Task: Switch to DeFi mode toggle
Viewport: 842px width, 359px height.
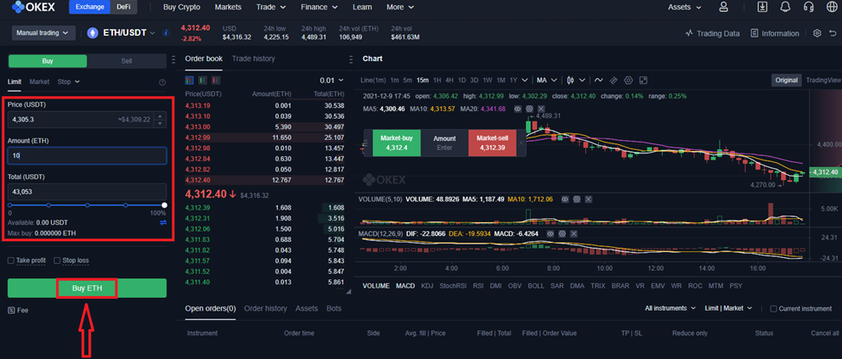Action: click(123, 7)
